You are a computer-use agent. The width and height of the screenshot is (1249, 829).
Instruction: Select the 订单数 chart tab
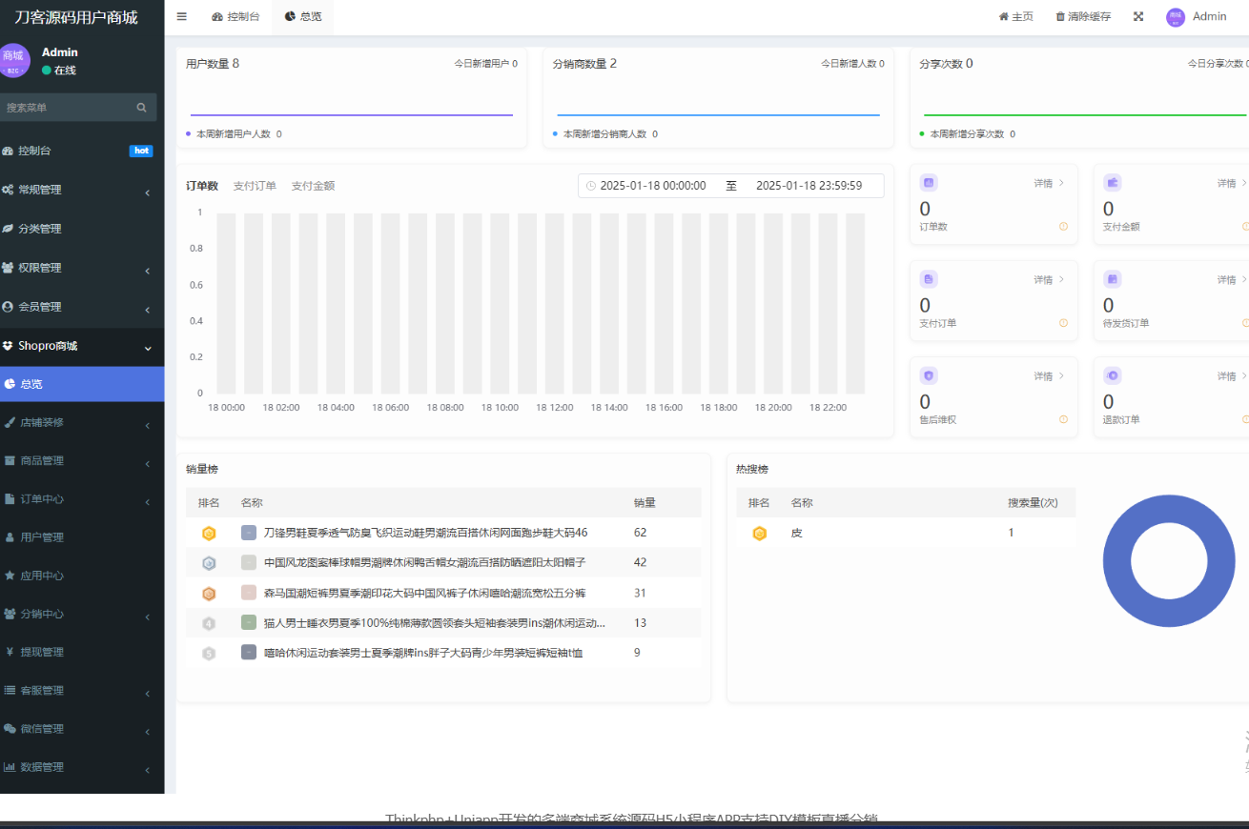(x=202, y=186)
